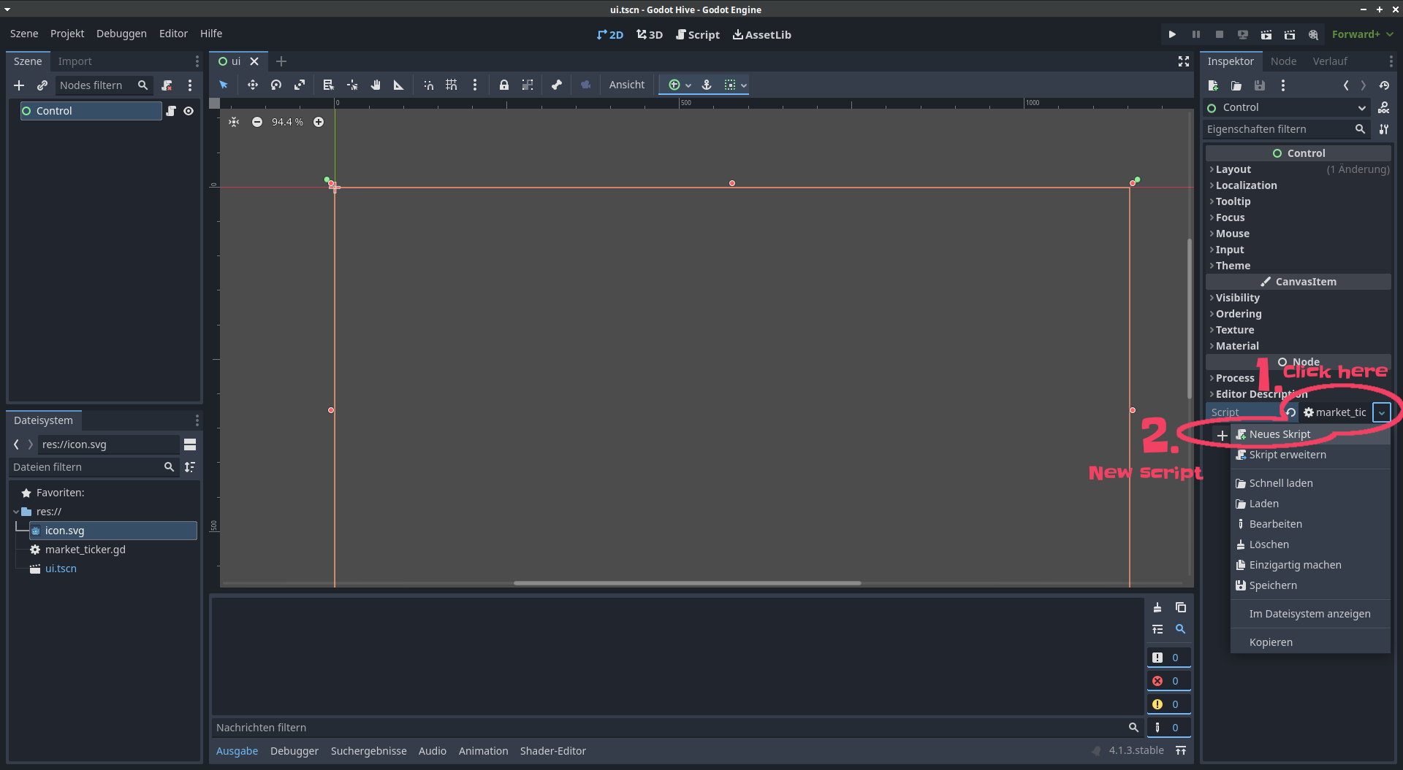Click the Eigenschaften filtern field
This screenshot has width=1403, height=770.
pos(1287,129)
